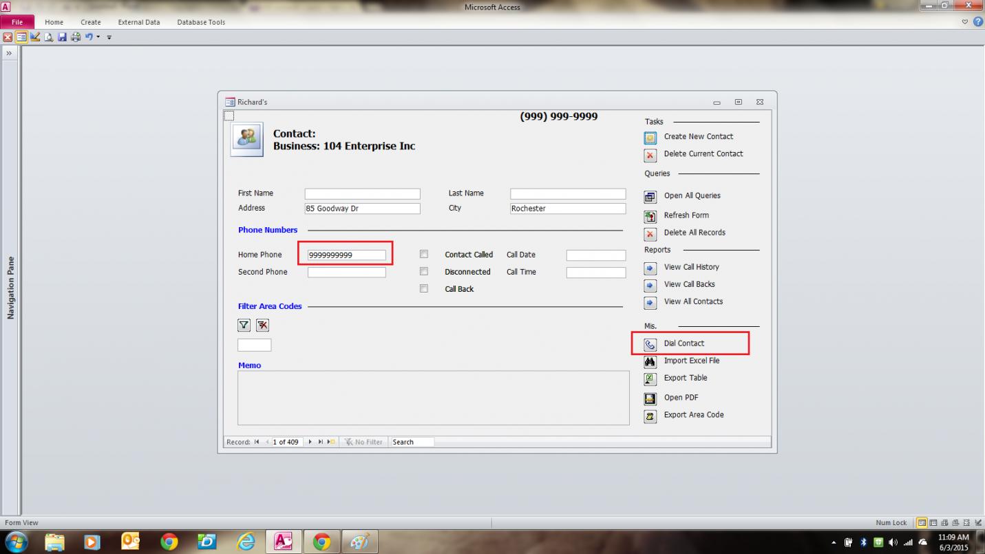Click the View Call Backs icon
This screenshot has height=554, width=985.
coord(650,285)
